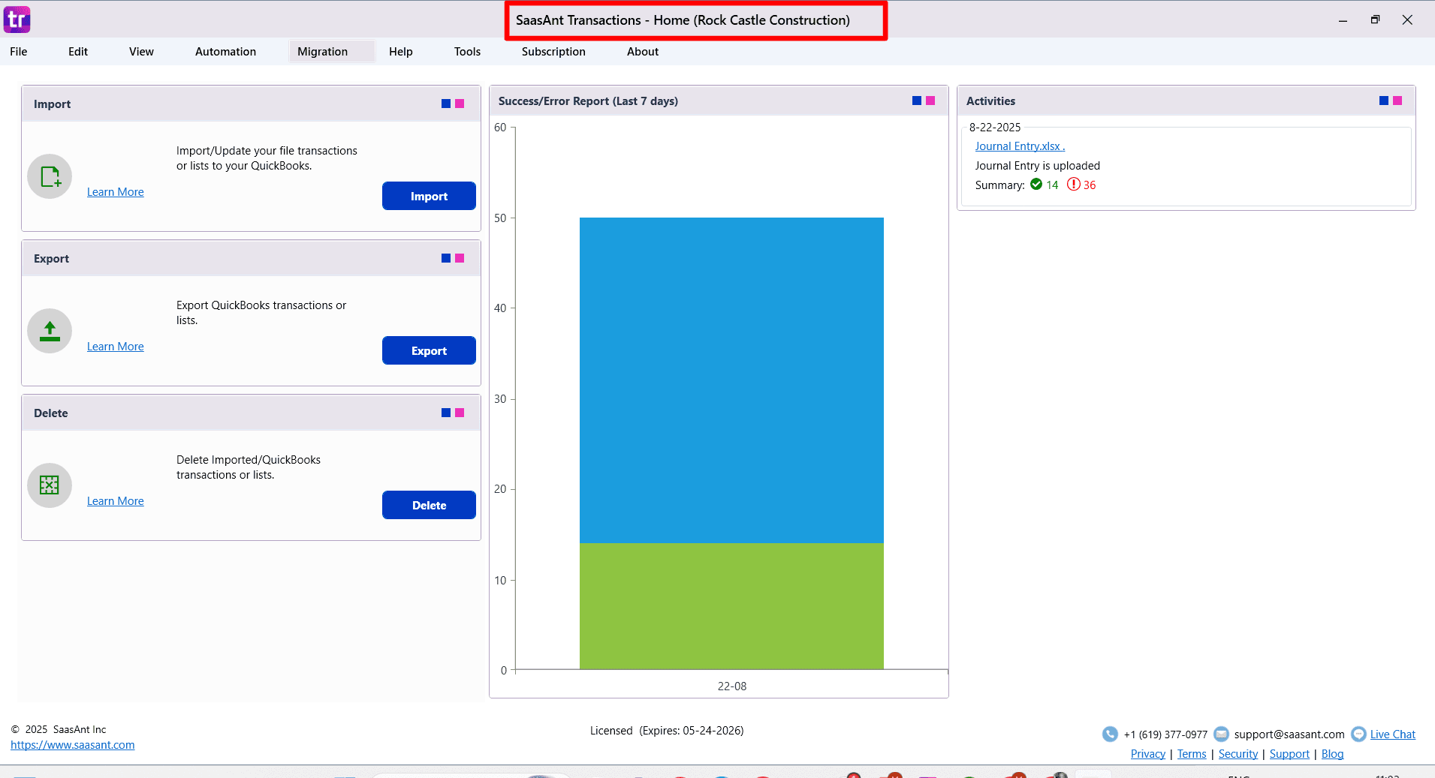
Task: Click the Delete transactions grid icon
Action: click(49, 485)
